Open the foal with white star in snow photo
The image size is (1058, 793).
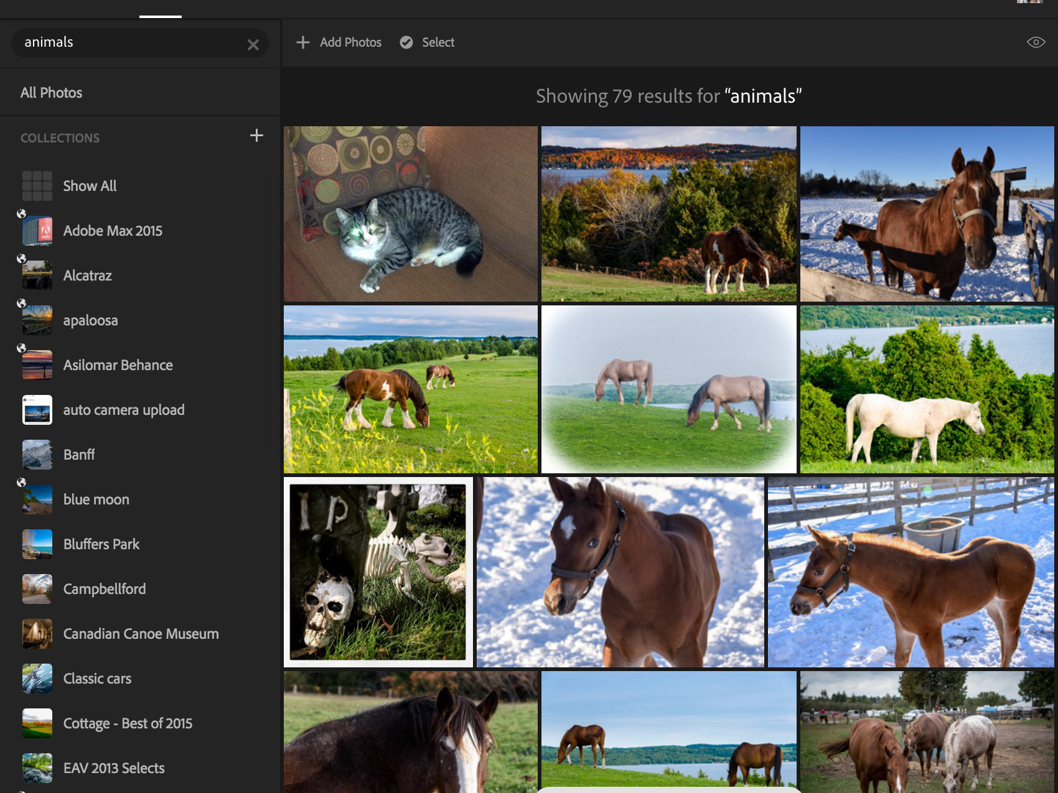pyautogui.click(x=620, y=572)
